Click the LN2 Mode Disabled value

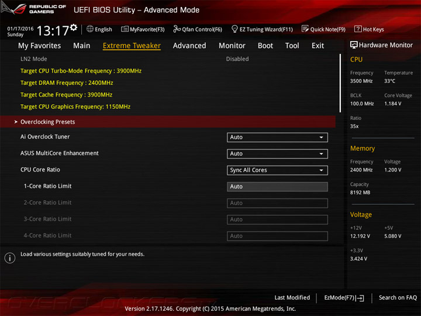[237, 59]
